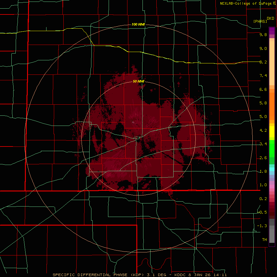Click the 5.8 scale value

coord(263,103)
